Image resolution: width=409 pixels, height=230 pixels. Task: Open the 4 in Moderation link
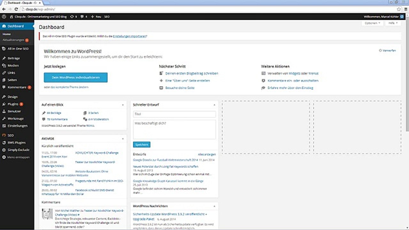click(x=98, y=119)
